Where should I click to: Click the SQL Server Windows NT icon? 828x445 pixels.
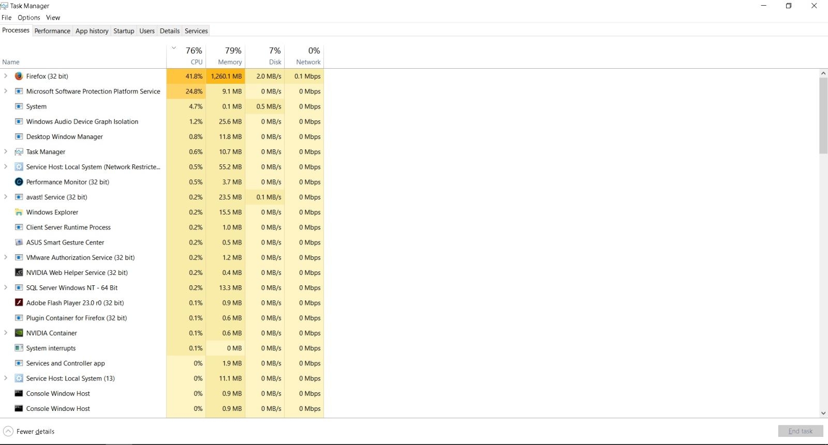point(19,287)
